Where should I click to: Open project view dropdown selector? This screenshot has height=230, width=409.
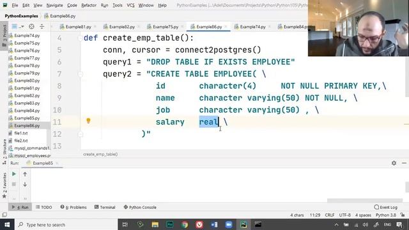pos(18,27)
